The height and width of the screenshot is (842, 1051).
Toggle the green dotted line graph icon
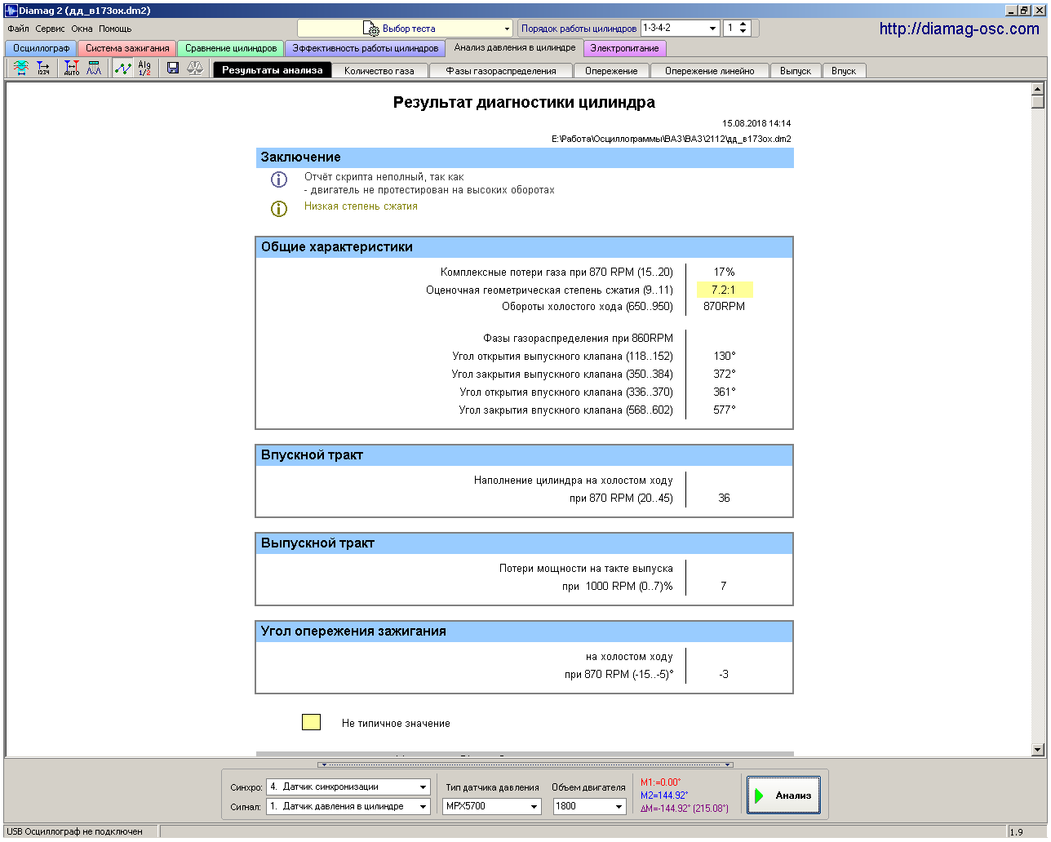point(122,69)
